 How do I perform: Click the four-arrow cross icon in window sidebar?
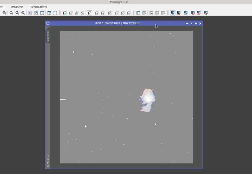(48, 159)
